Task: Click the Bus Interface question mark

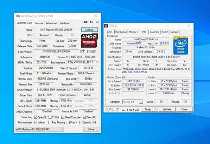Action: [97, 62]
